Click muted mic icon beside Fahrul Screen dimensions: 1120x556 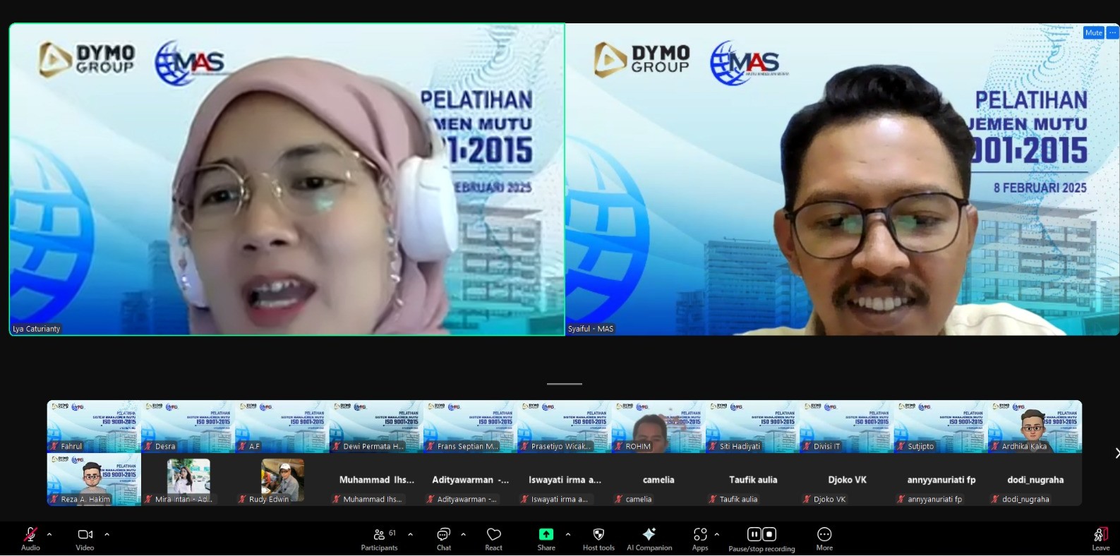click(54, 446)
